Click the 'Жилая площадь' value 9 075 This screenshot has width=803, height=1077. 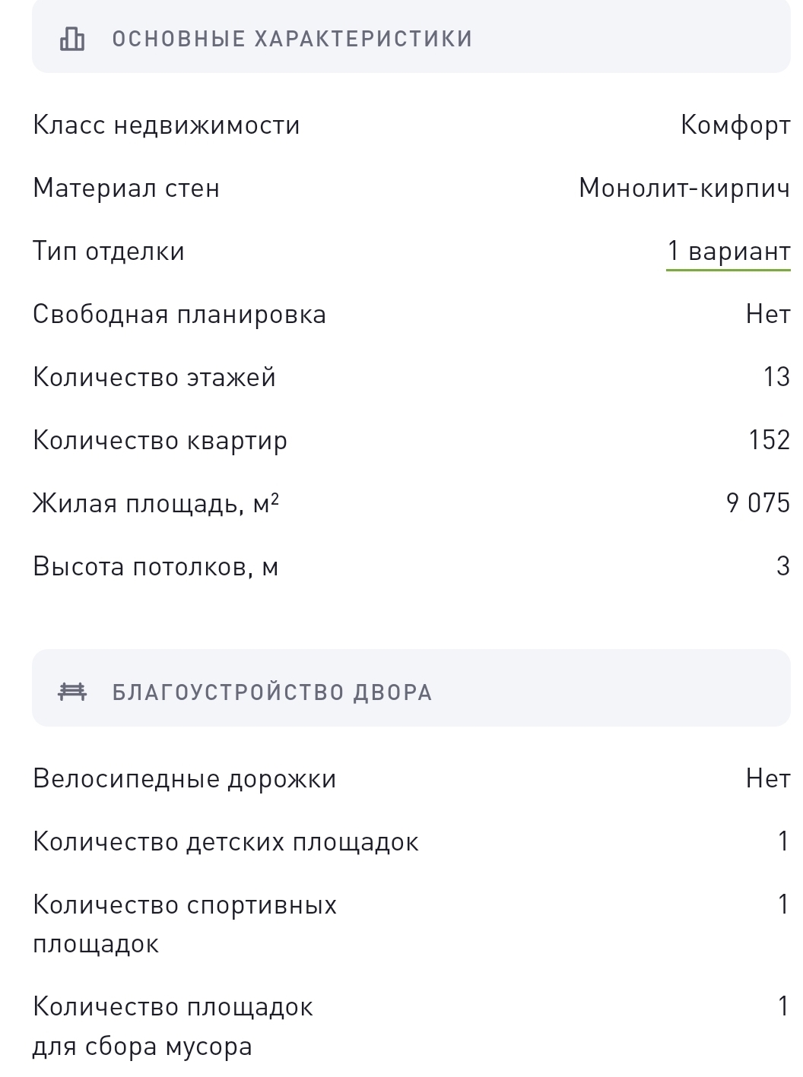(758, 503)
